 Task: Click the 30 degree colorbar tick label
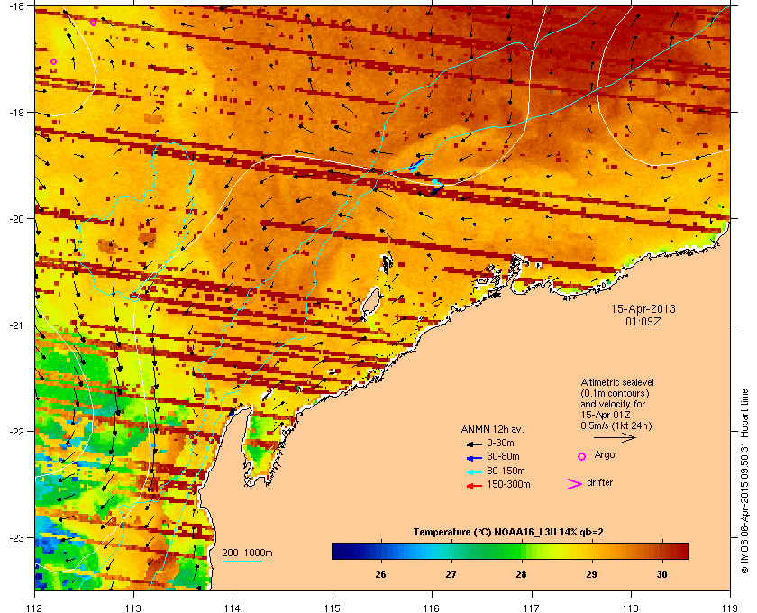(x=661, y=574)
